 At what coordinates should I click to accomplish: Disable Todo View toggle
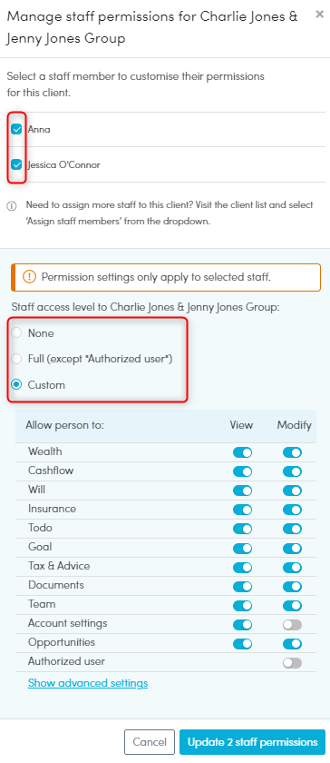[x=243, y=529]
